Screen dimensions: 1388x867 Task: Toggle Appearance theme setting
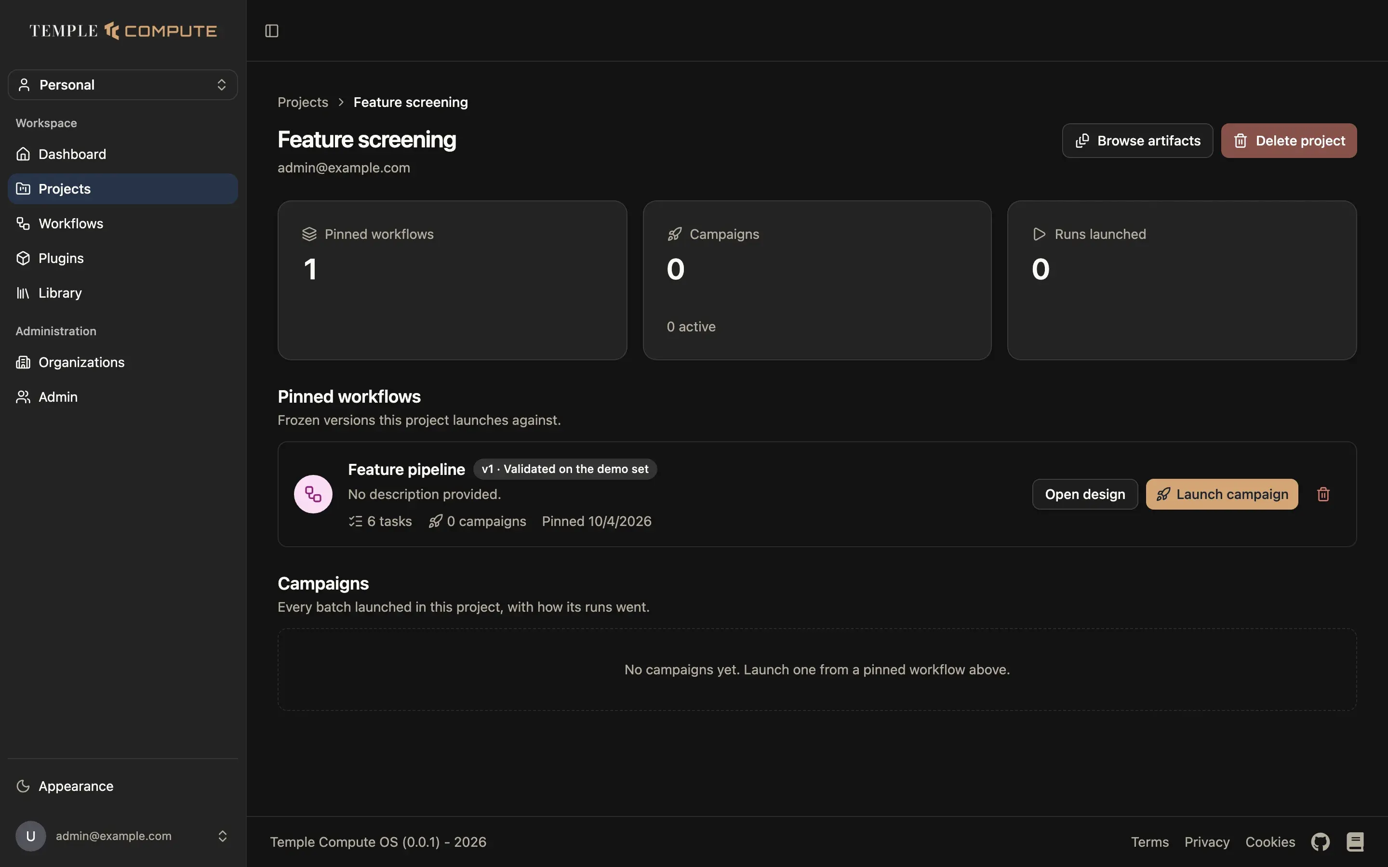coord(123,786)
